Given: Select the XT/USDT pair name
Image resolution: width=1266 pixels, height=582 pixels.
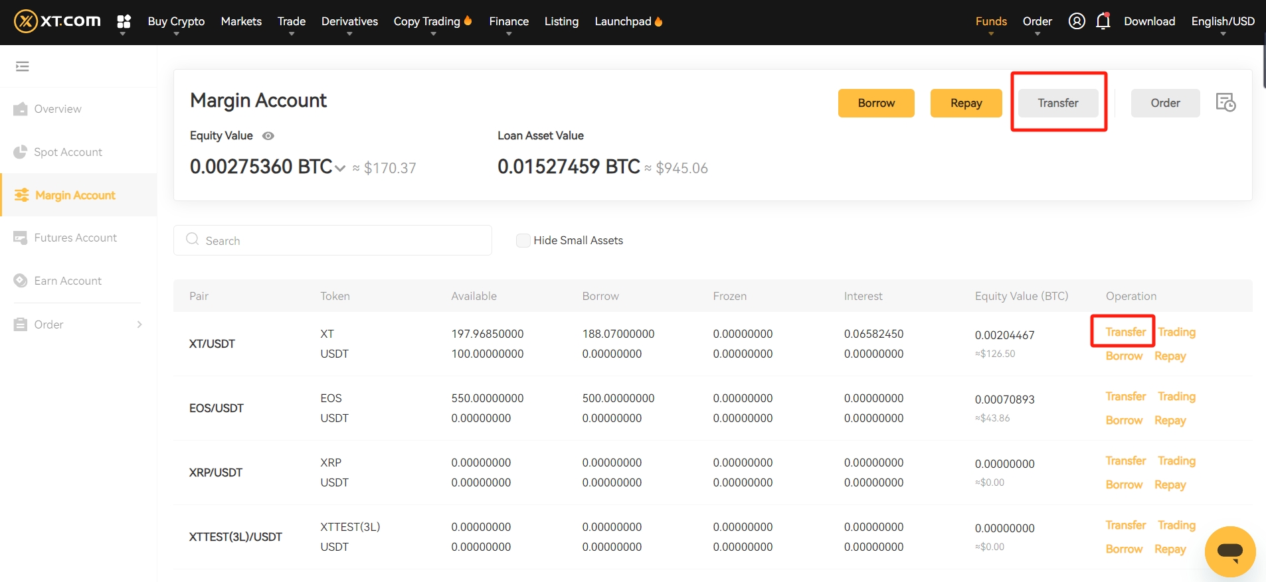Looking at the screenshot, I should 212,344.
